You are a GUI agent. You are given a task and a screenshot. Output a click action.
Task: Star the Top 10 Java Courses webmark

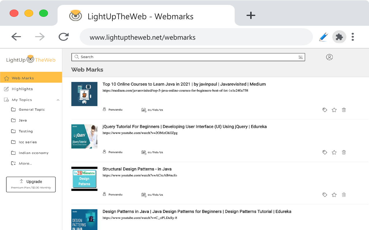coord(334,110)
